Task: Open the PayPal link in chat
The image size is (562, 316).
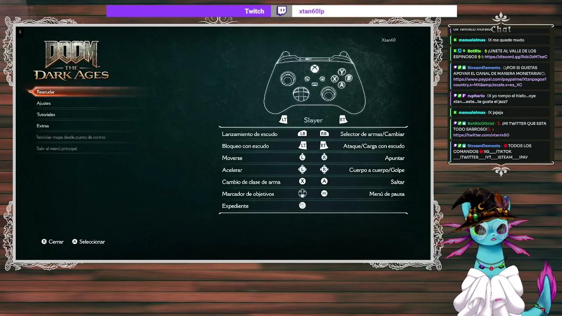Action: pos(500,82)
